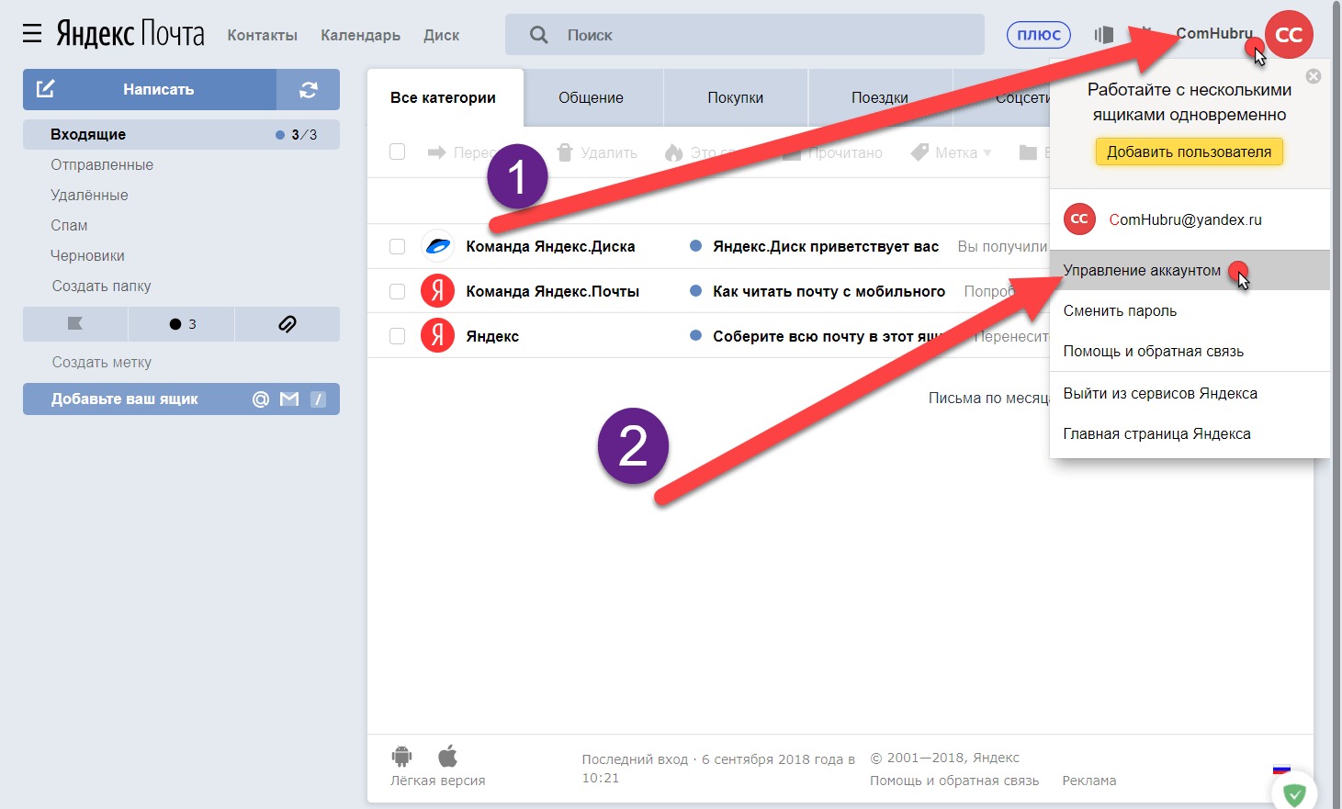Screen dimensions: 1342x809
Task: Click Создать метку link
Action: tap(101, 362)
